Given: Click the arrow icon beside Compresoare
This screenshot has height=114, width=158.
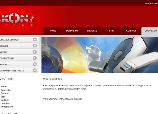Looking at the screenshot, I should tap(35, 58).
